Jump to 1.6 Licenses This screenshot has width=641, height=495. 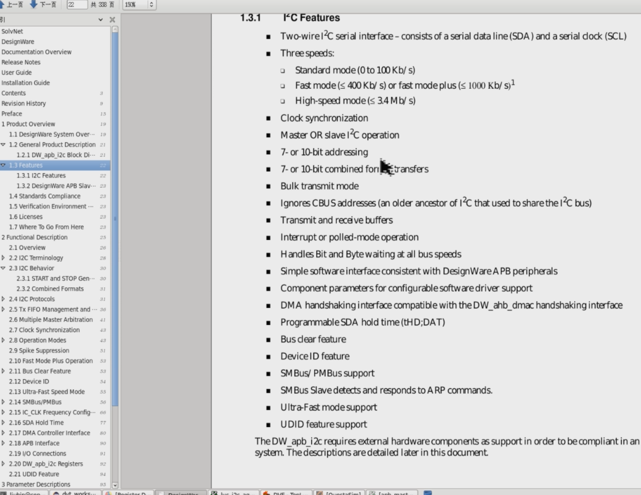click(x=26, y=217)
